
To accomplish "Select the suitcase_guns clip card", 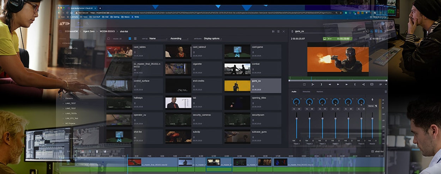I will click(253, 136).
